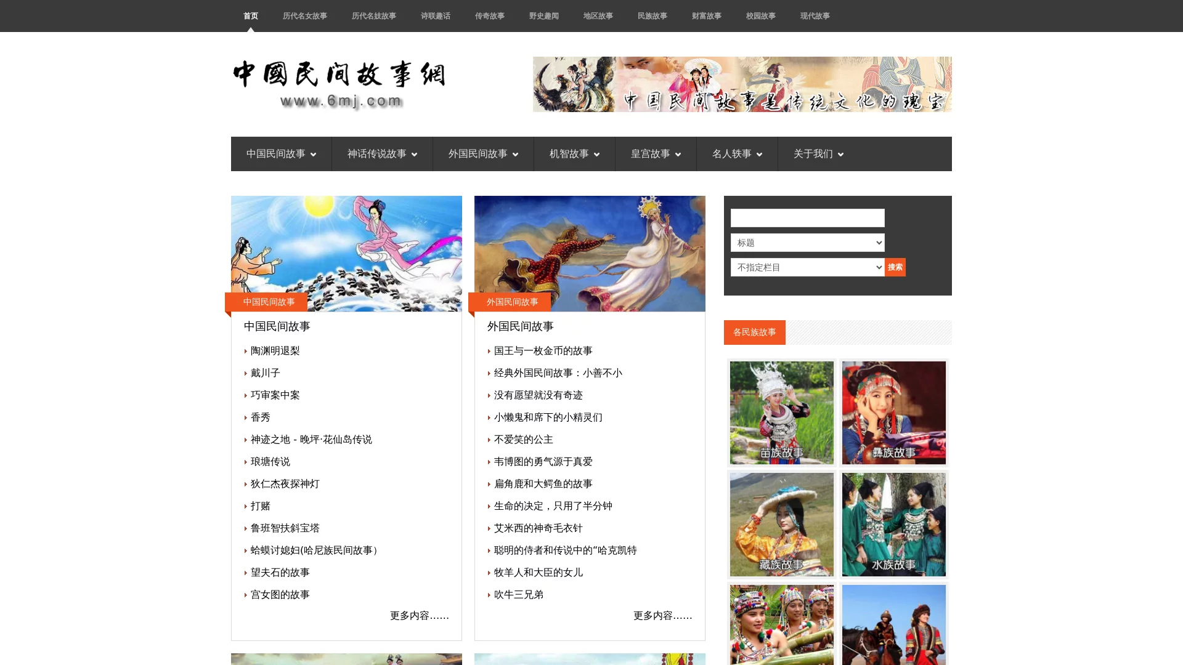Click the header banner image
Screen dimensions: 1183x665
point(742,84)
